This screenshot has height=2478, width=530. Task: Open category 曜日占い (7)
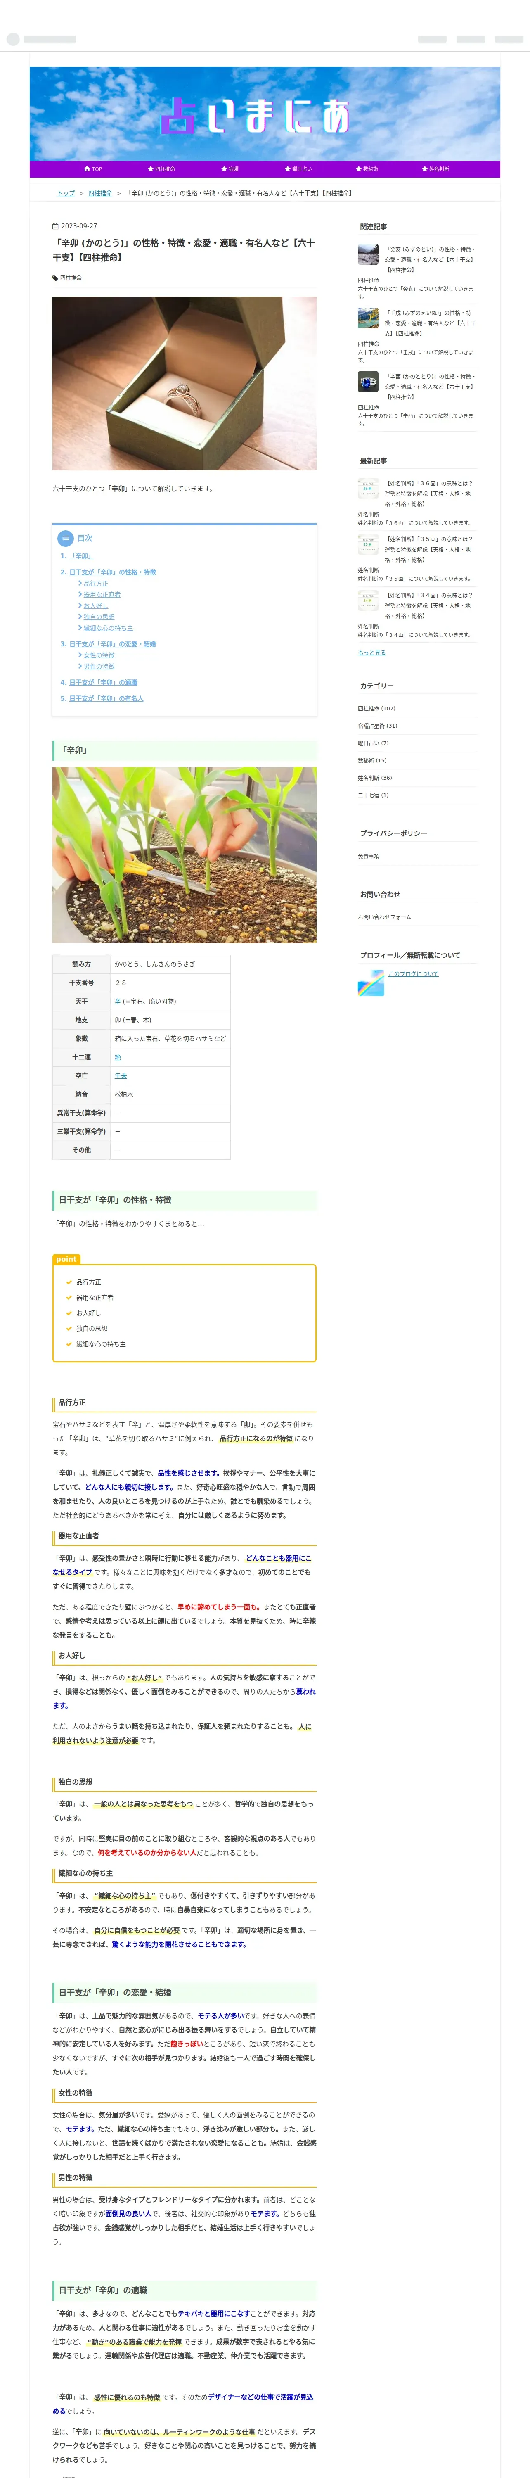click(x=373, y=743)
